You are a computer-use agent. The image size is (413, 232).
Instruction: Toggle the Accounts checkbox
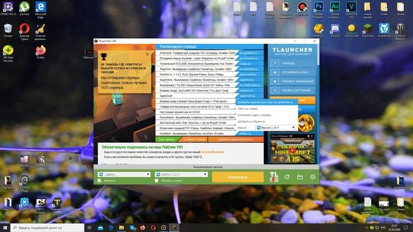[x=99, y=180]
